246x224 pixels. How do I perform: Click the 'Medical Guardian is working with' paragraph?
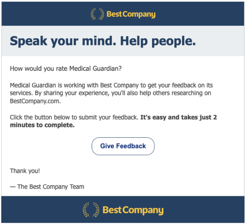(x=111, y=93)
